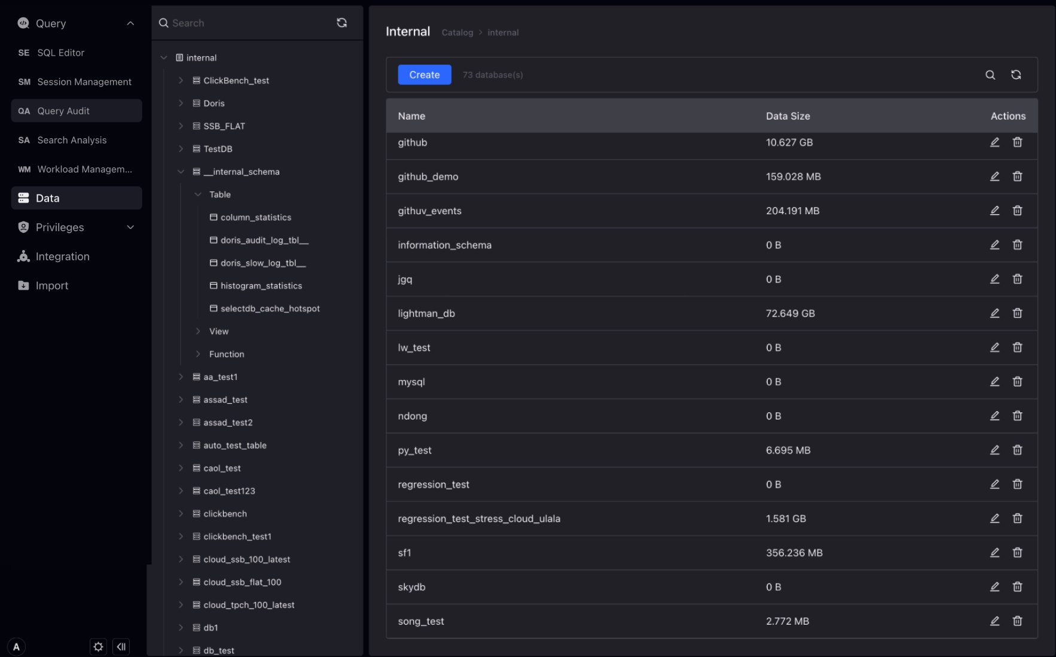Open the user avatar menu
1056x657 pixels.
coord(16,646)
